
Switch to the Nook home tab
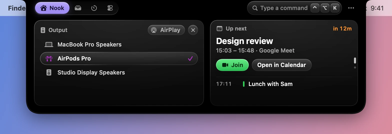click(52, 8)
